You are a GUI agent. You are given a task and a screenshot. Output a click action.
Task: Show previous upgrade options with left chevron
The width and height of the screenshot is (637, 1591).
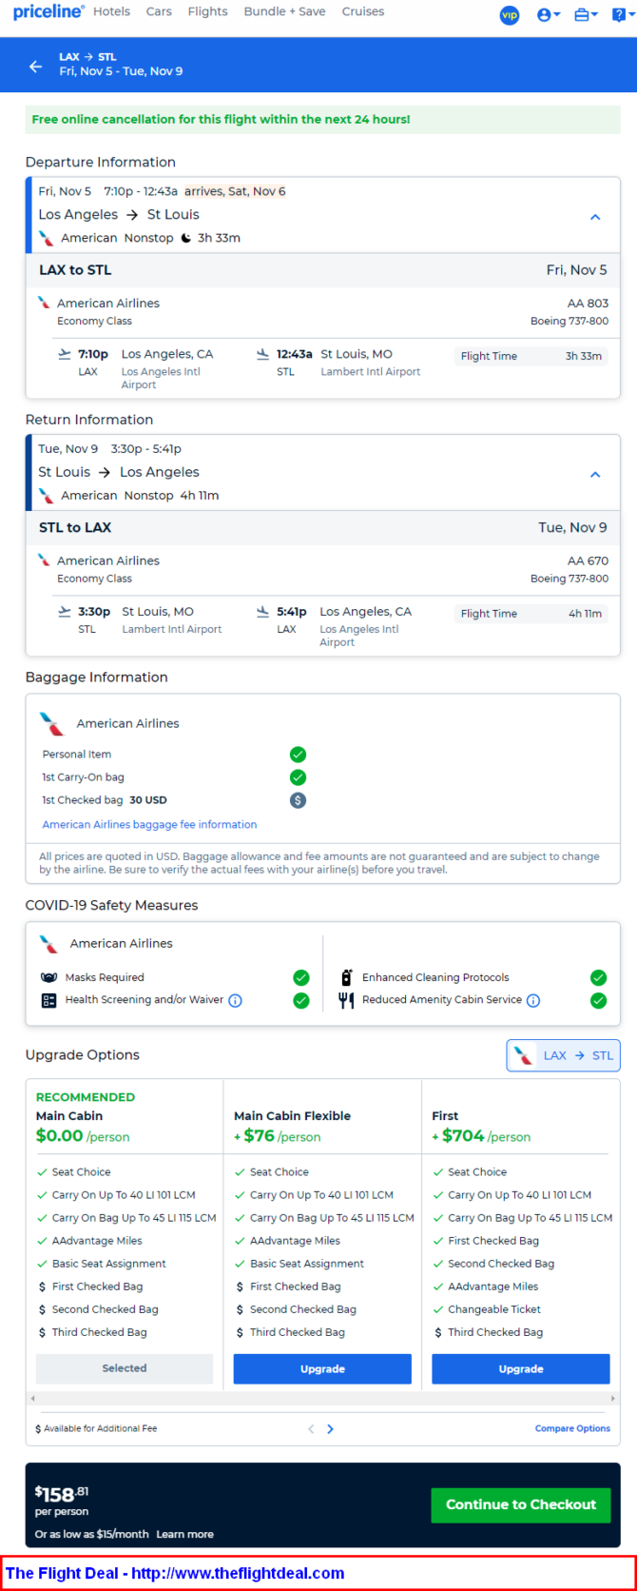(310, 1428)
